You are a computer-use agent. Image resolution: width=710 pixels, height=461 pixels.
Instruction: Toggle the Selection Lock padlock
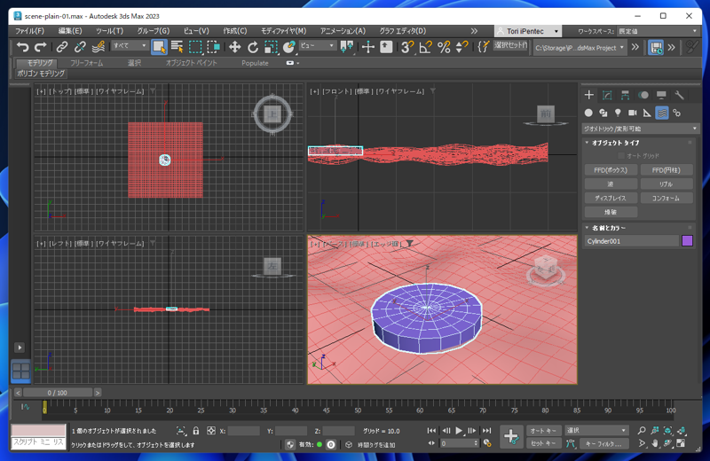pyautogui.click(x=195, y=431)
